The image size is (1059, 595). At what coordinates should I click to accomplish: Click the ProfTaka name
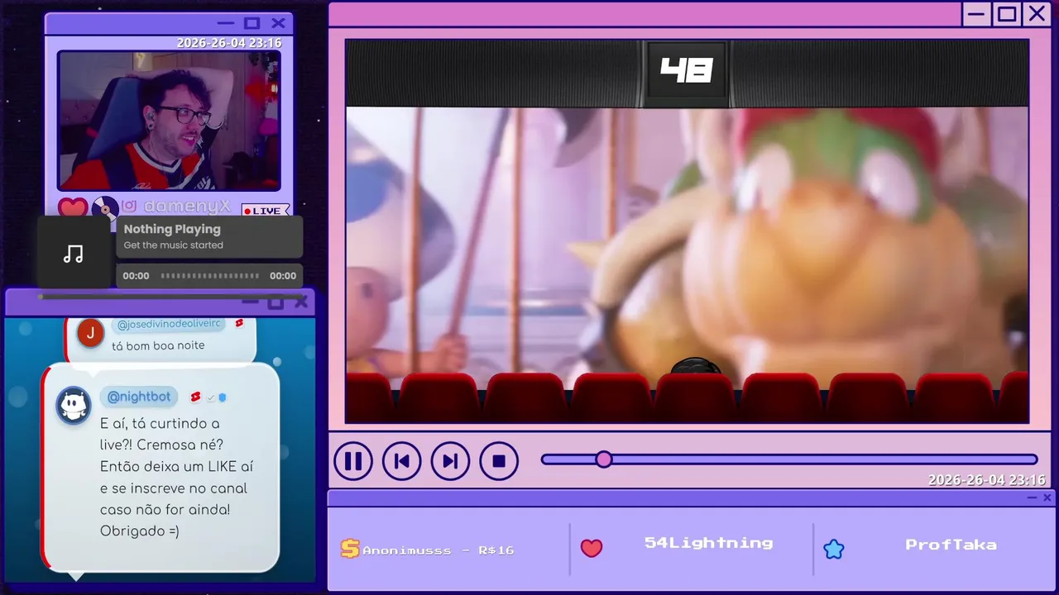pyautogui.click(x=951, y=545)
